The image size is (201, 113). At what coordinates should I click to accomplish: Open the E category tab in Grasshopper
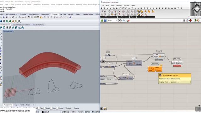pyautogui.click(x=181, y=8)
